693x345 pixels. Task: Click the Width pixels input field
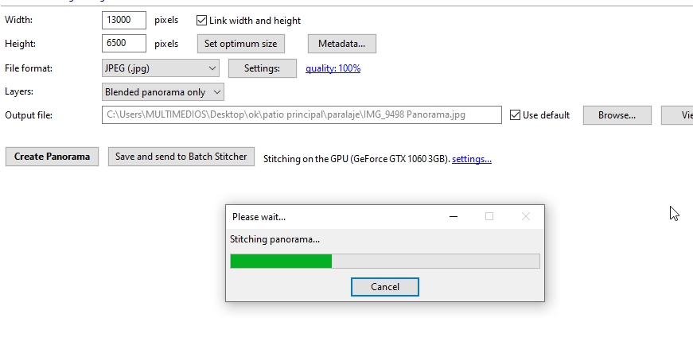point(124,20)
